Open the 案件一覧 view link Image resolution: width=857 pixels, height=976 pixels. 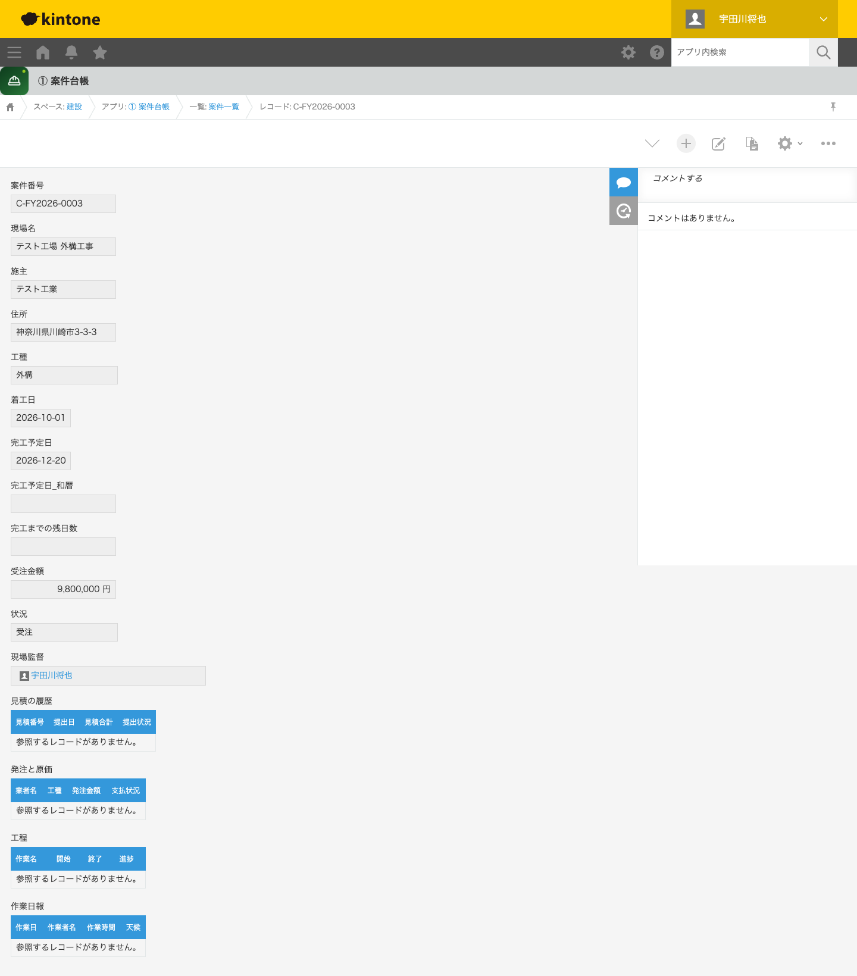pyautogui.click(x=224, y=107)
